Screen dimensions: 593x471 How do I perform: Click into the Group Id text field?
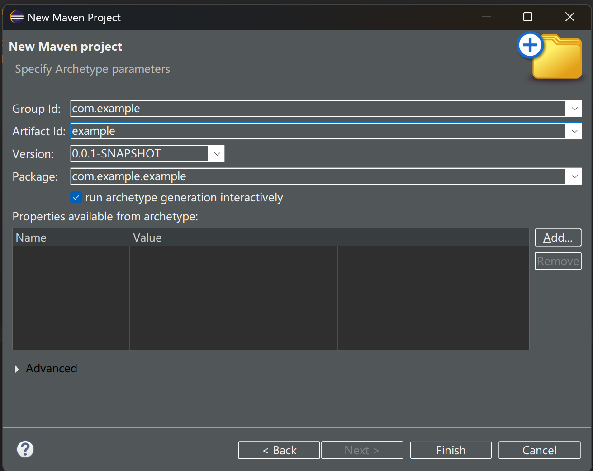317,109
